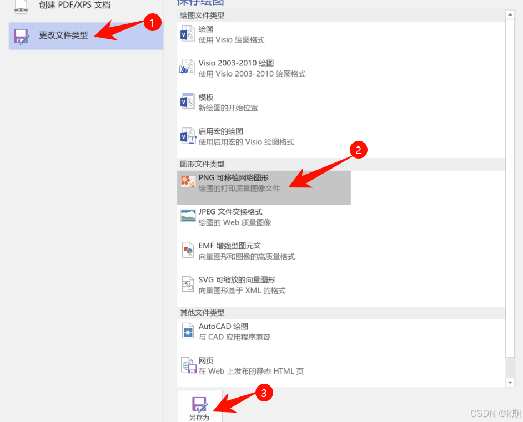The image size is (523, 422).
Task: Open 更改文件类型 option
Action: 86,36
